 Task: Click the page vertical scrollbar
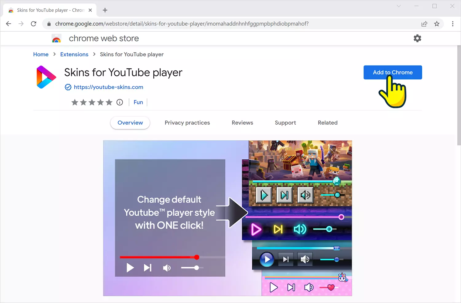459,95
